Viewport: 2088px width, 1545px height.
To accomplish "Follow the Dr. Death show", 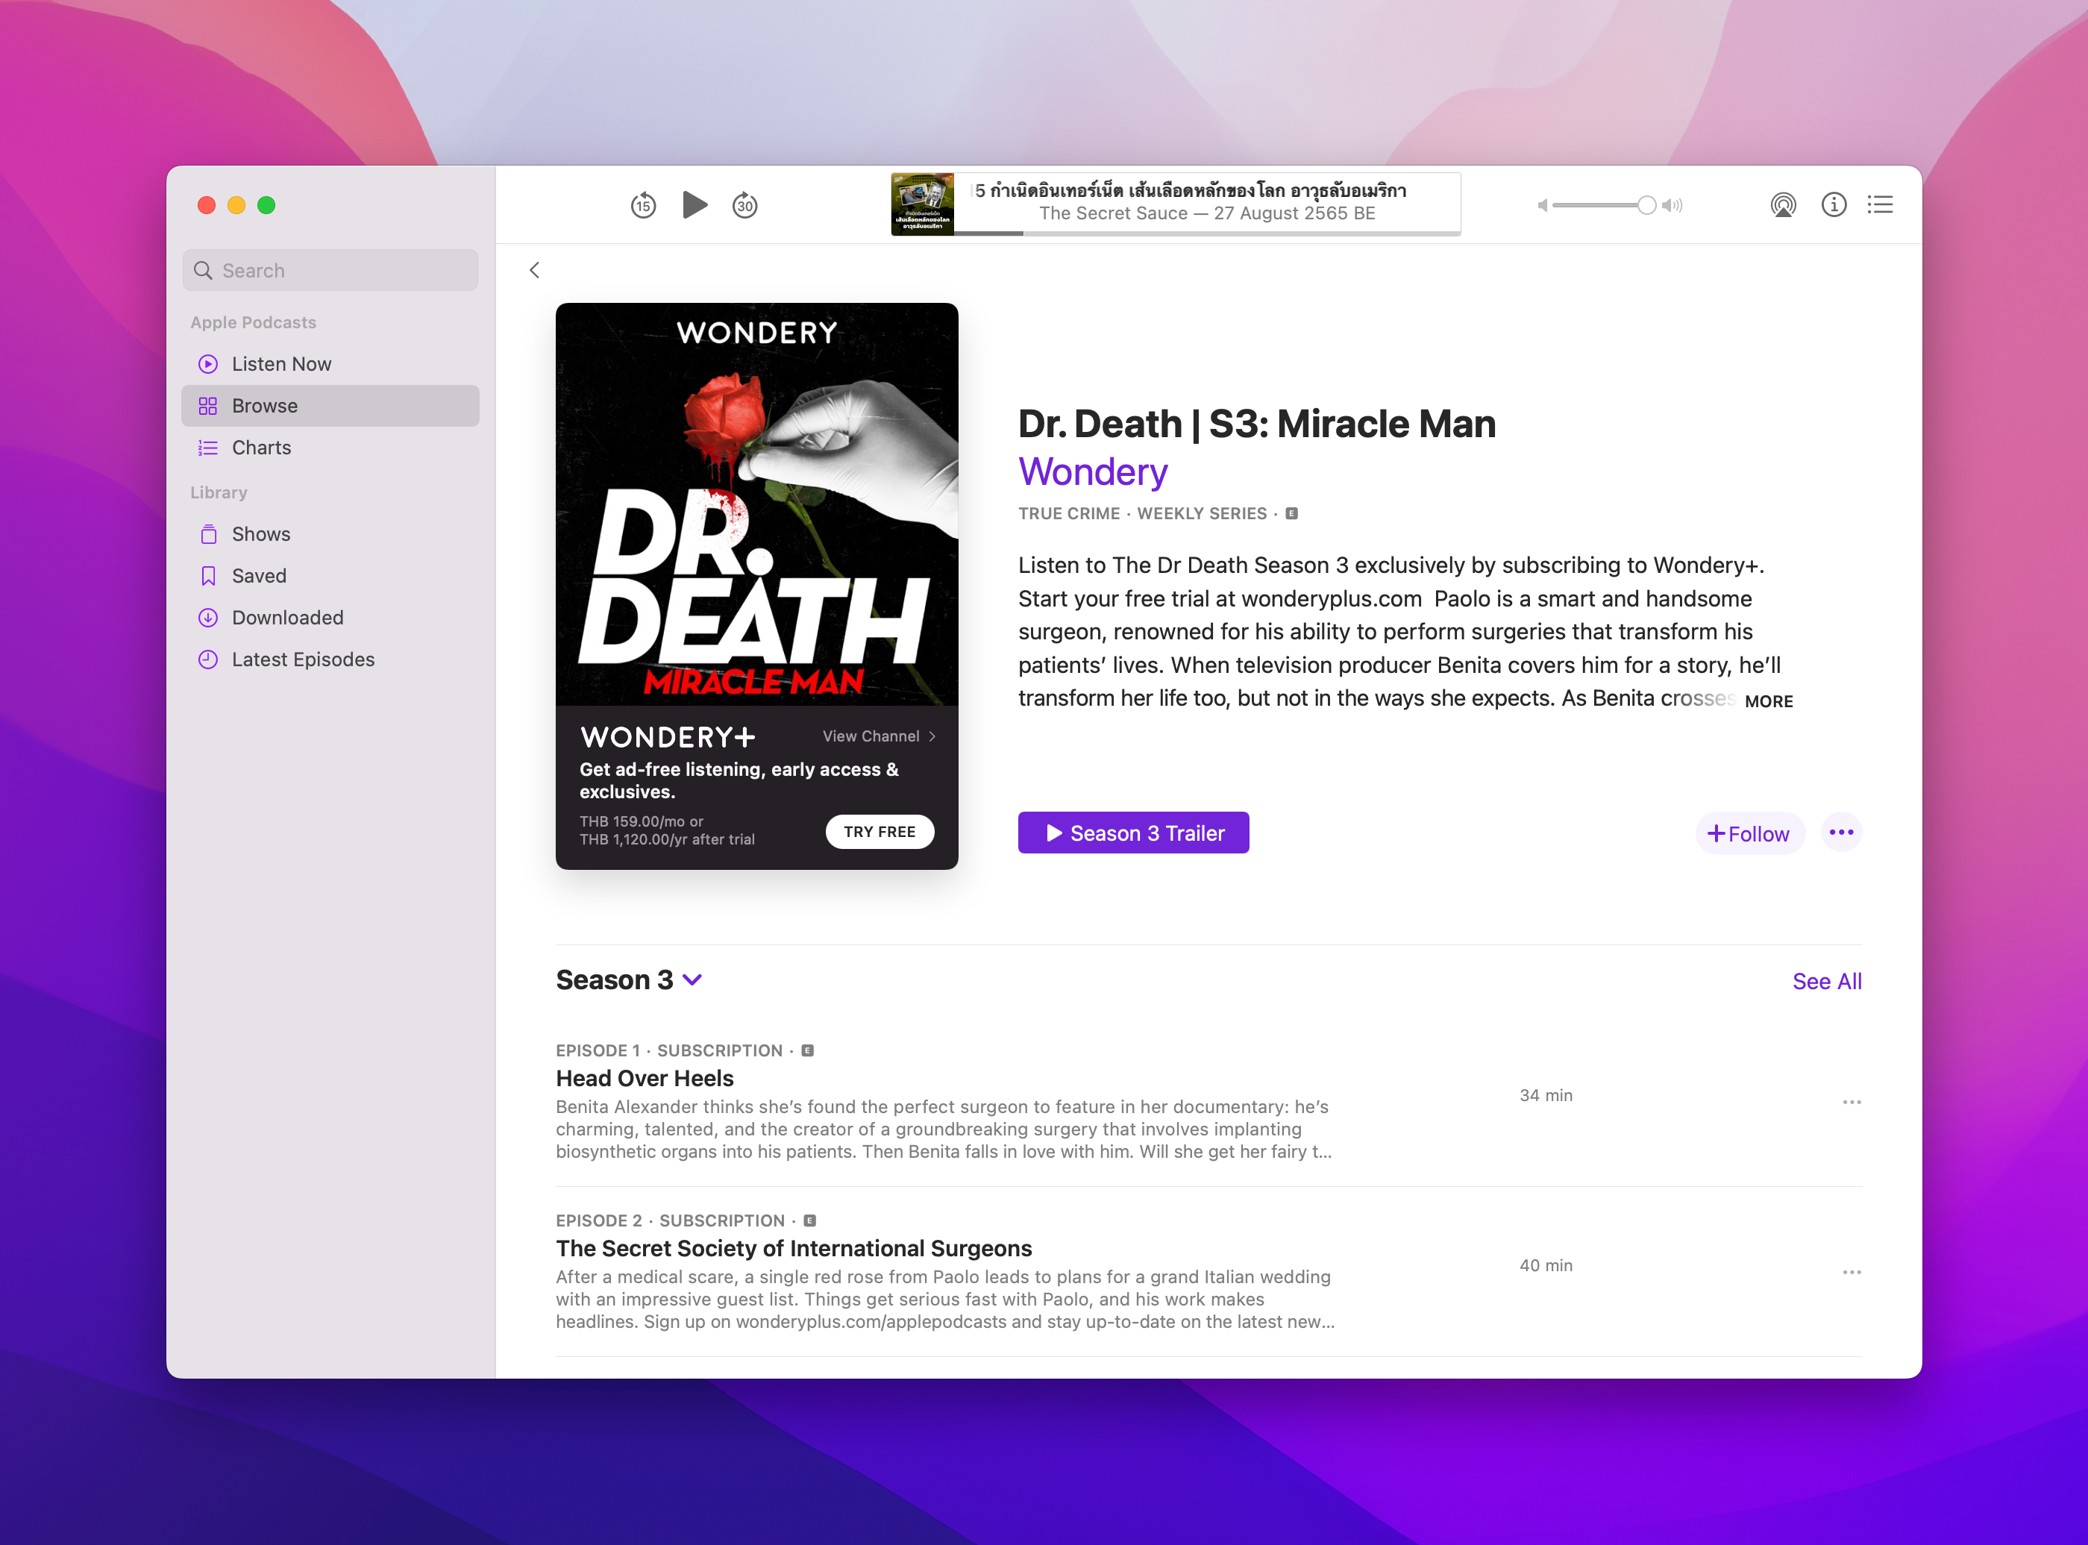I will click(x=1749, y=833).
